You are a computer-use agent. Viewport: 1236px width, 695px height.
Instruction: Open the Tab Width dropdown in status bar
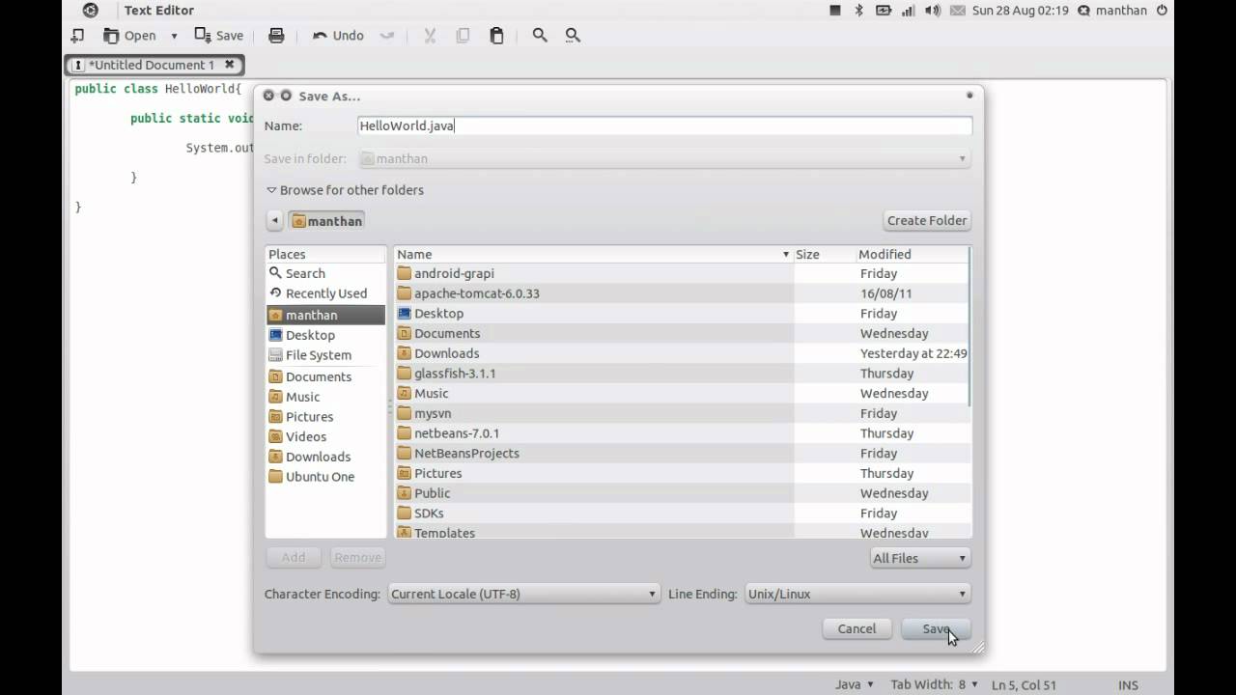[934, 684]
